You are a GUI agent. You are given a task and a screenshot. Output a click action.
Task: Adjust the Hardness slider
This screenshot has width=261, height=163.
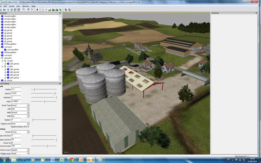click(x=44, y=98)
